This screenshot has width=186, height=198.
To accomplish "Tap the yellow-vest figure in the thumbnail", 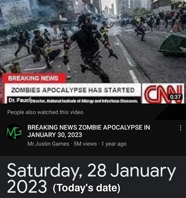I will click(x=105, y=31).
